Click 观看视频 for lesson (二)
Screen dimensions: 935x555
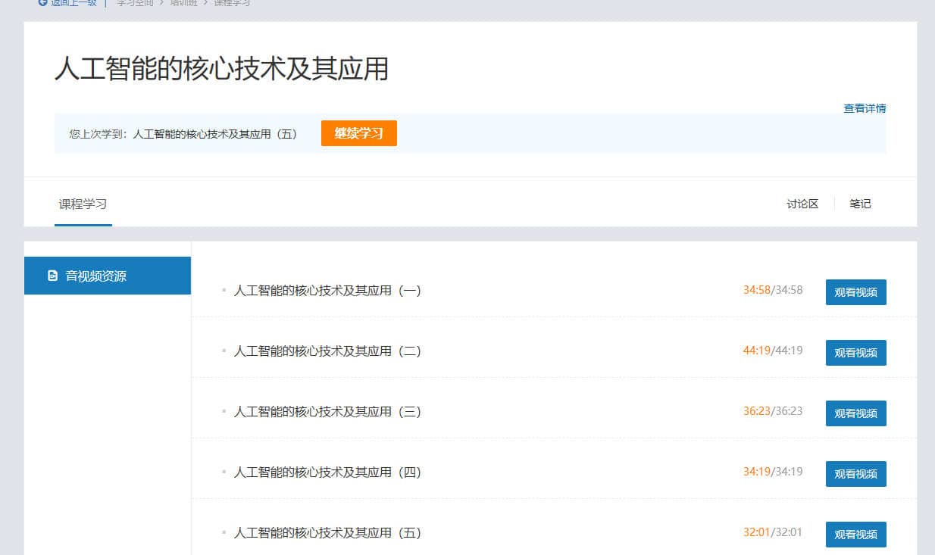(x=855, y=352)
